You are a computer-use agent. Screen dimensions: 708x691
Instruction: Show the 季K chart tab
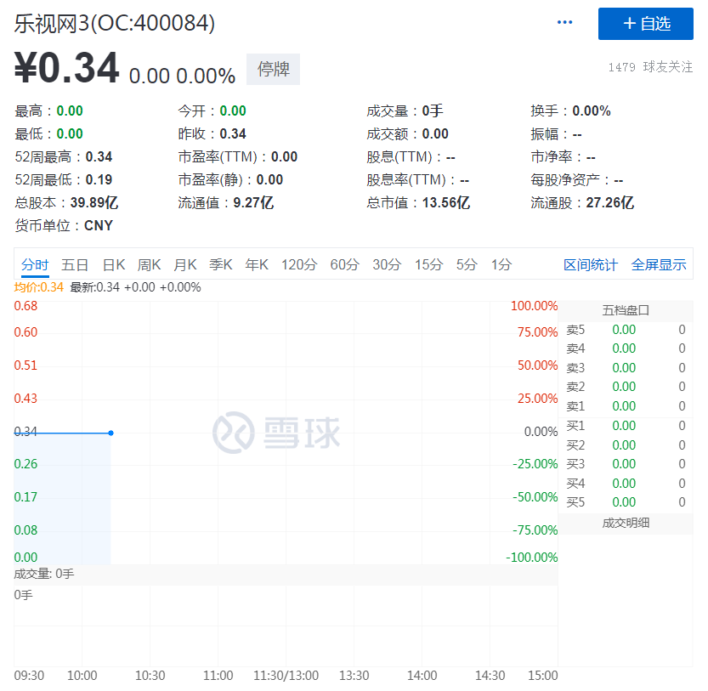tap(221, 264)
